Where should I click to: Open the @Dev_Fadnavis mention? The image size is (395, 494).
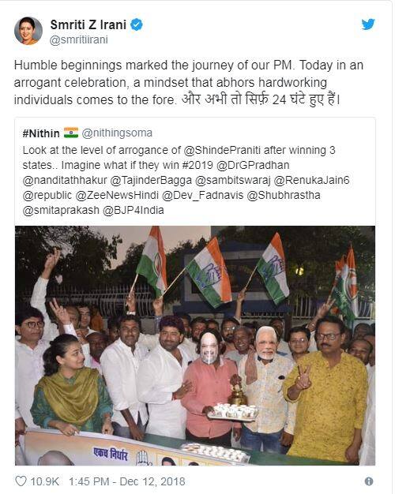(202, 195)
